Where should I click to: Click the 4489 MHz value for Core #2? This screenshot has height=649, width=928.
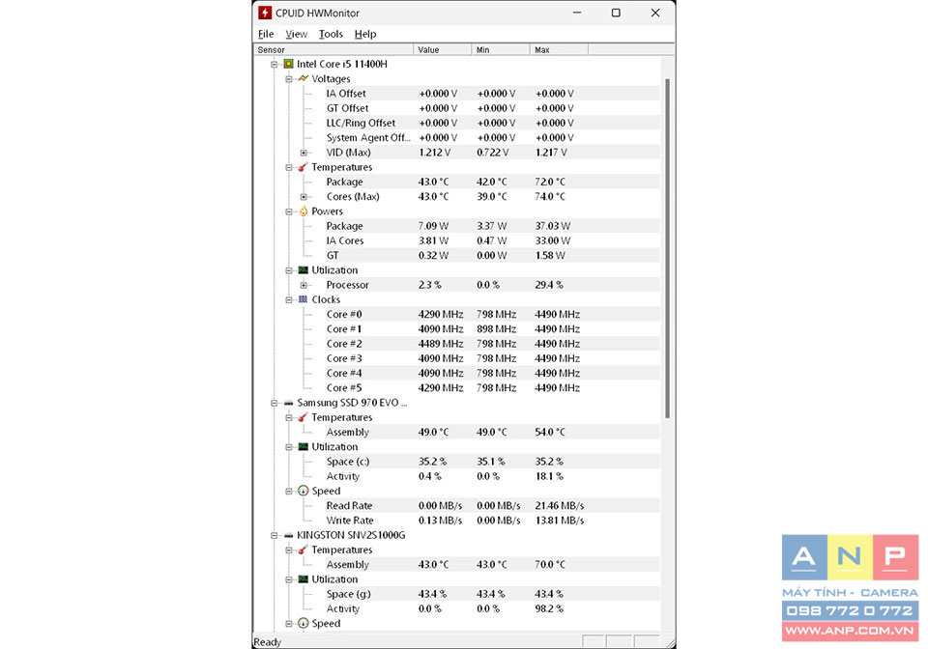tap(441, 344)
